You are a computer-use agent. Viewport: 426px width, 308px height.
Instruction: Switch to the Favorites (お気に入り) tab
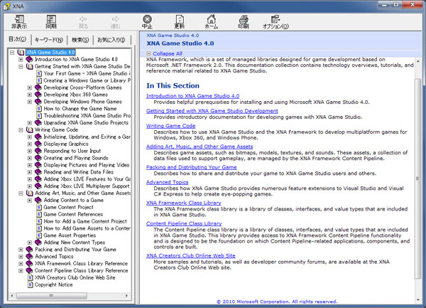(111, 40)
